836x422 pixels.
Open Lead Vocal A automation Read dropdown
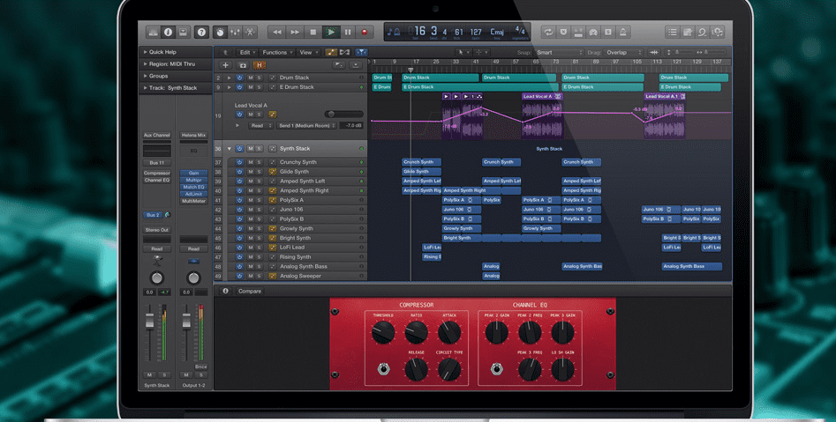click(260, 126)
